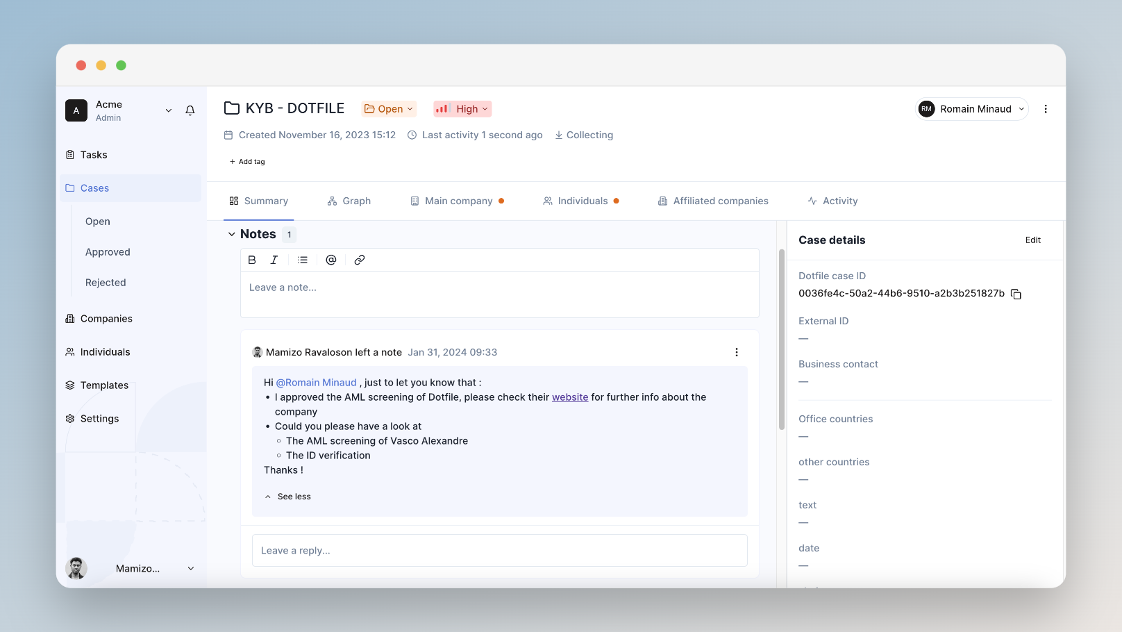This screenshot has width=1122, height=632.
Task: Go to Companies in the sidebar
Action: click(x=131, y=319)
